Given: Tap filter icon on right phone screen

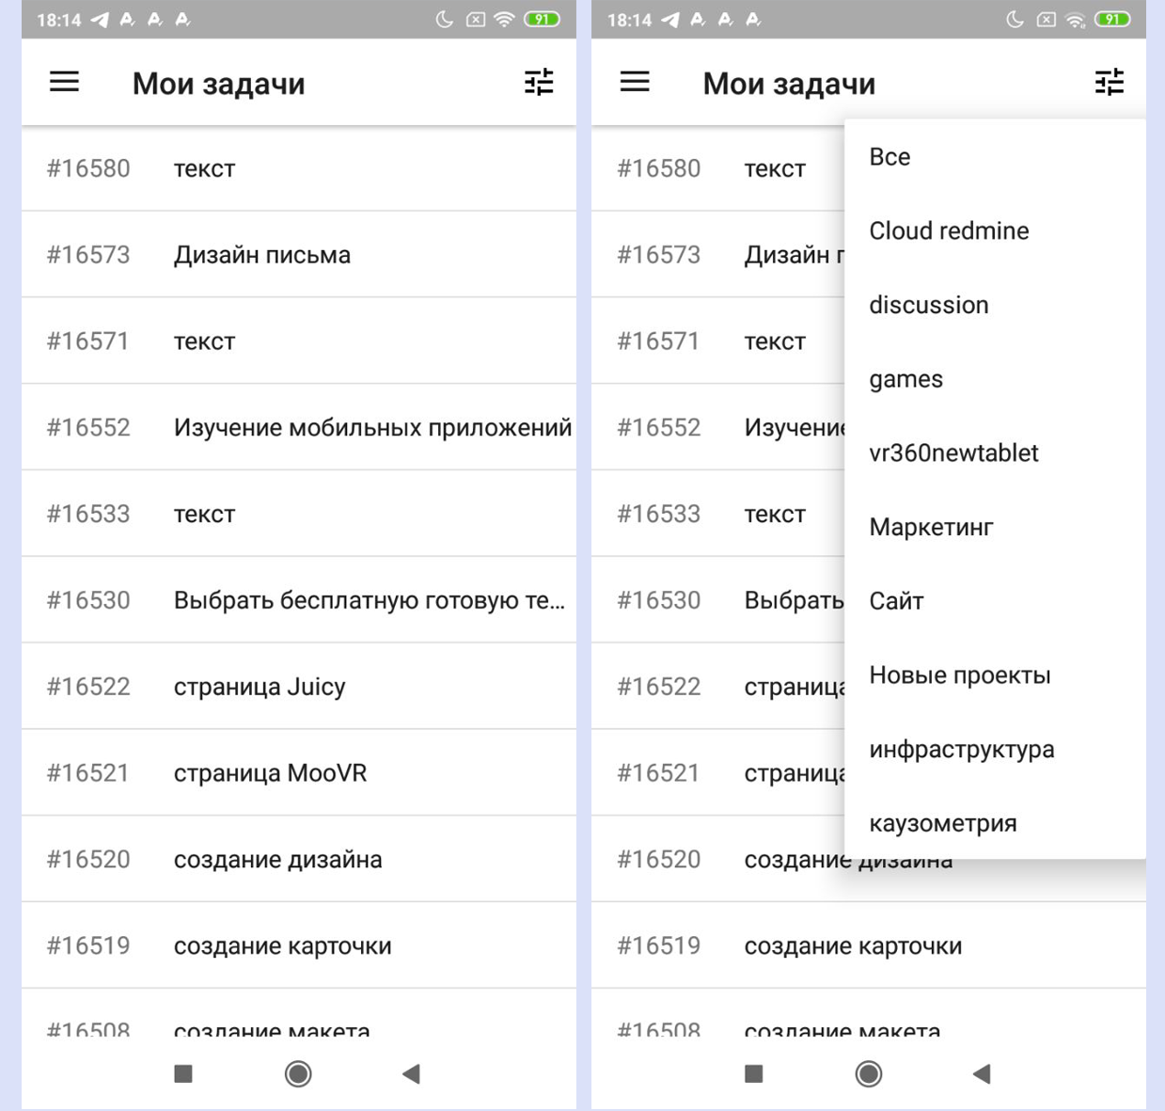Looking at the screenshot, I should point(1110,83).
